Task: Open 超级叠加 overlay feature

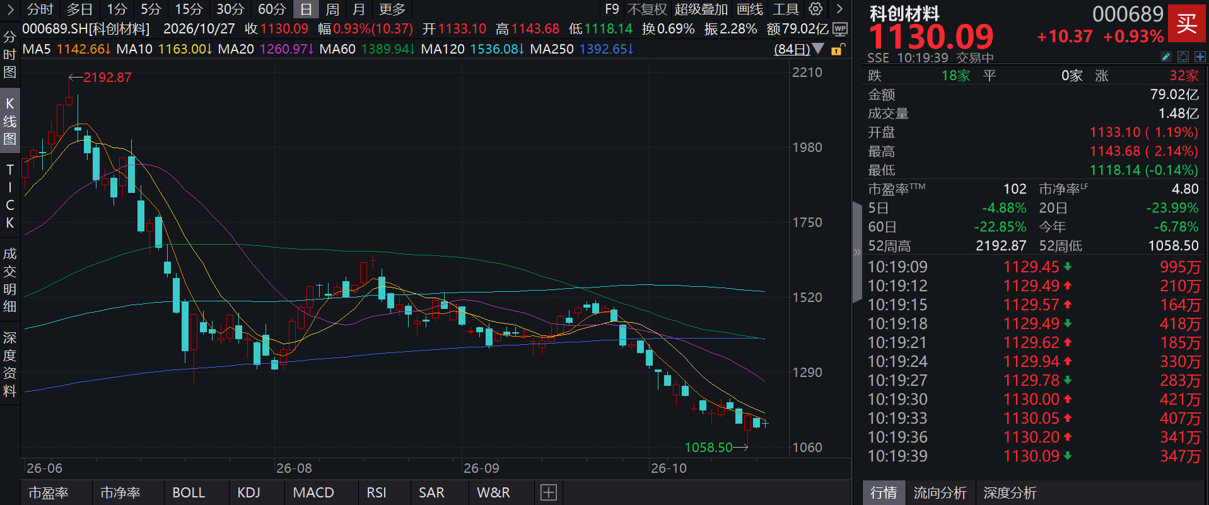Action: tap(701, 9)
